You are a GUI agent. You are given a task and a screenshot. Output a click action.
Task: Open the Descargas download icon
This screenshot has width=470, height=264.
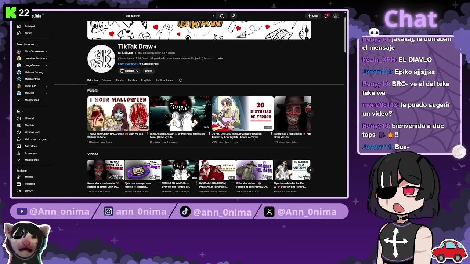click(19, 153)
